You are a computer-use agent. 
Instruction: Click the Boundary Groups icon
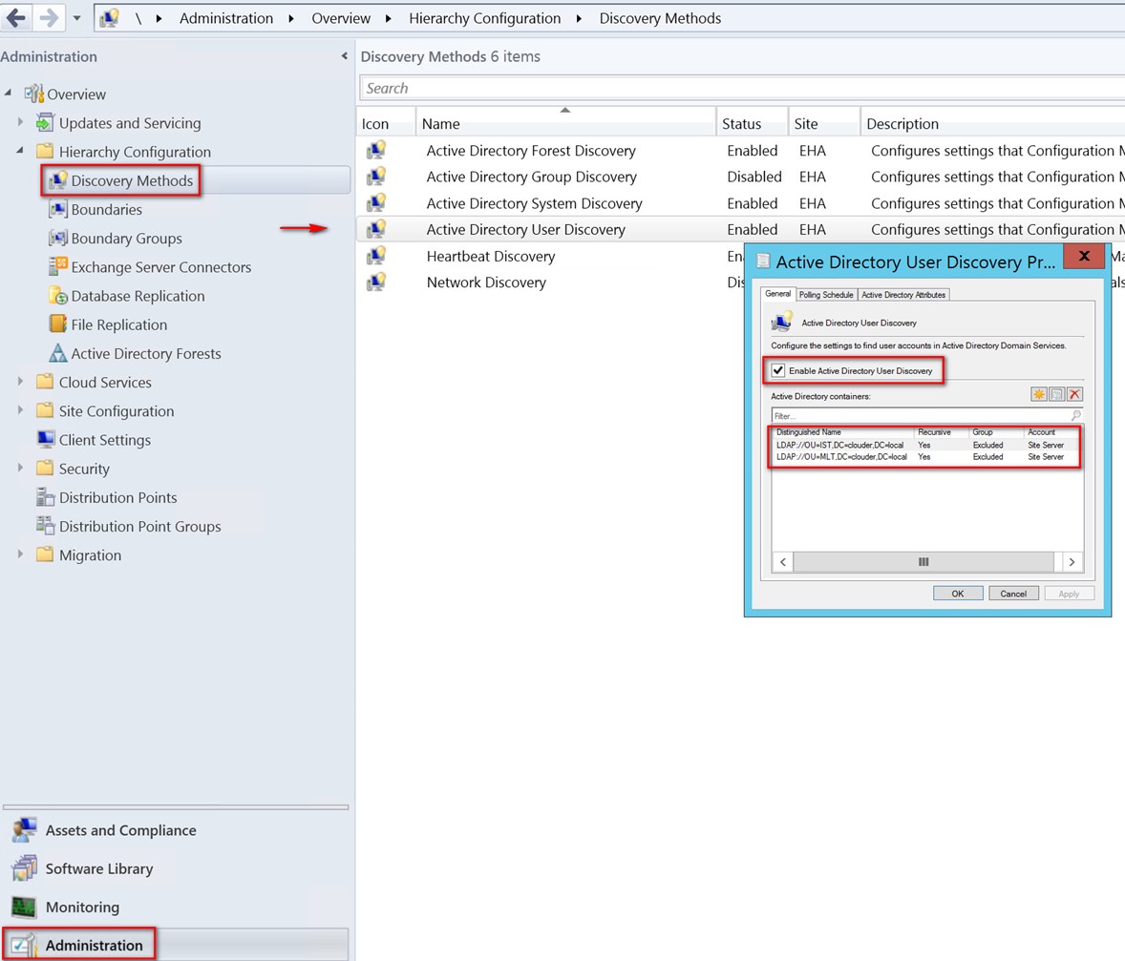tap(57, 238)
